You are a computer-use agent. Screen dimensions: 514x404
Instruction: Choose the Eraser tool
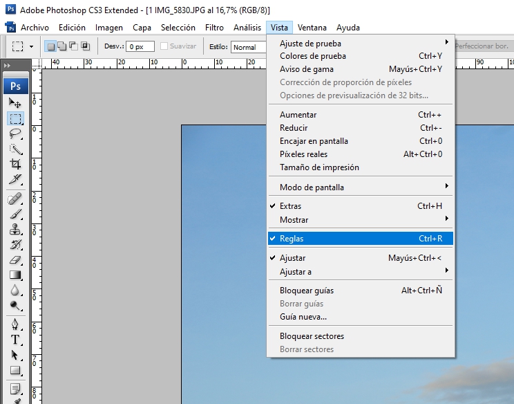(15, 260)
